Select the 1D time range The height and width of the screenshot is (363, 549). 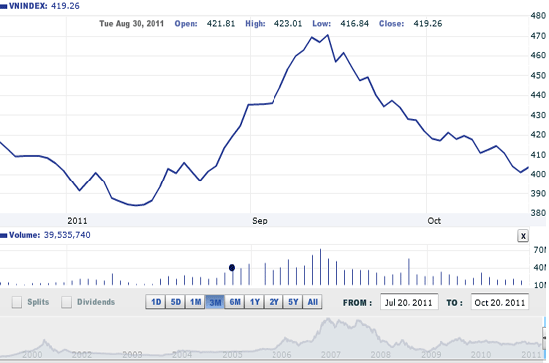tap(156, 302)
